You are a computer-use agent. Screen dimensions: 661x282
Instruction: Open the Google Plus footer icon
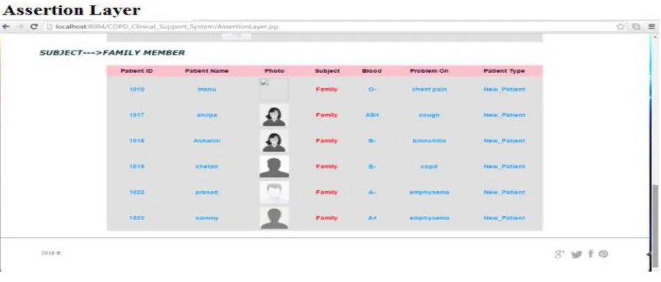tap(559, 254)
